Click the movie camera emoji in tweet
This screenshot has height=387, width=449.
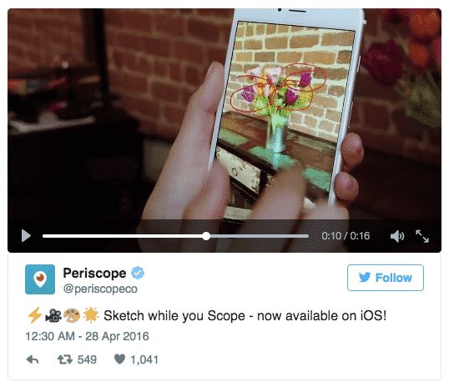click(x=53, y=316)
